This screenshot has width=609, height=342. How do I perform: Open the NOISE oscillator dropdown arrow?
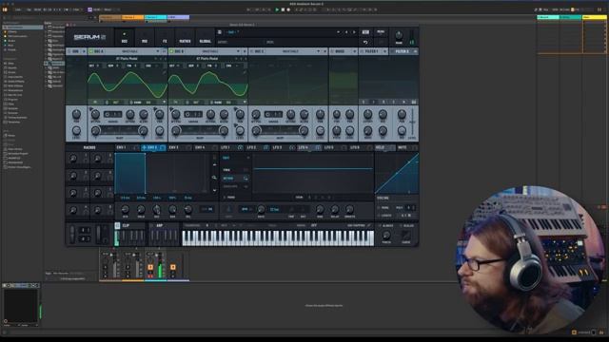coord(355,51)
